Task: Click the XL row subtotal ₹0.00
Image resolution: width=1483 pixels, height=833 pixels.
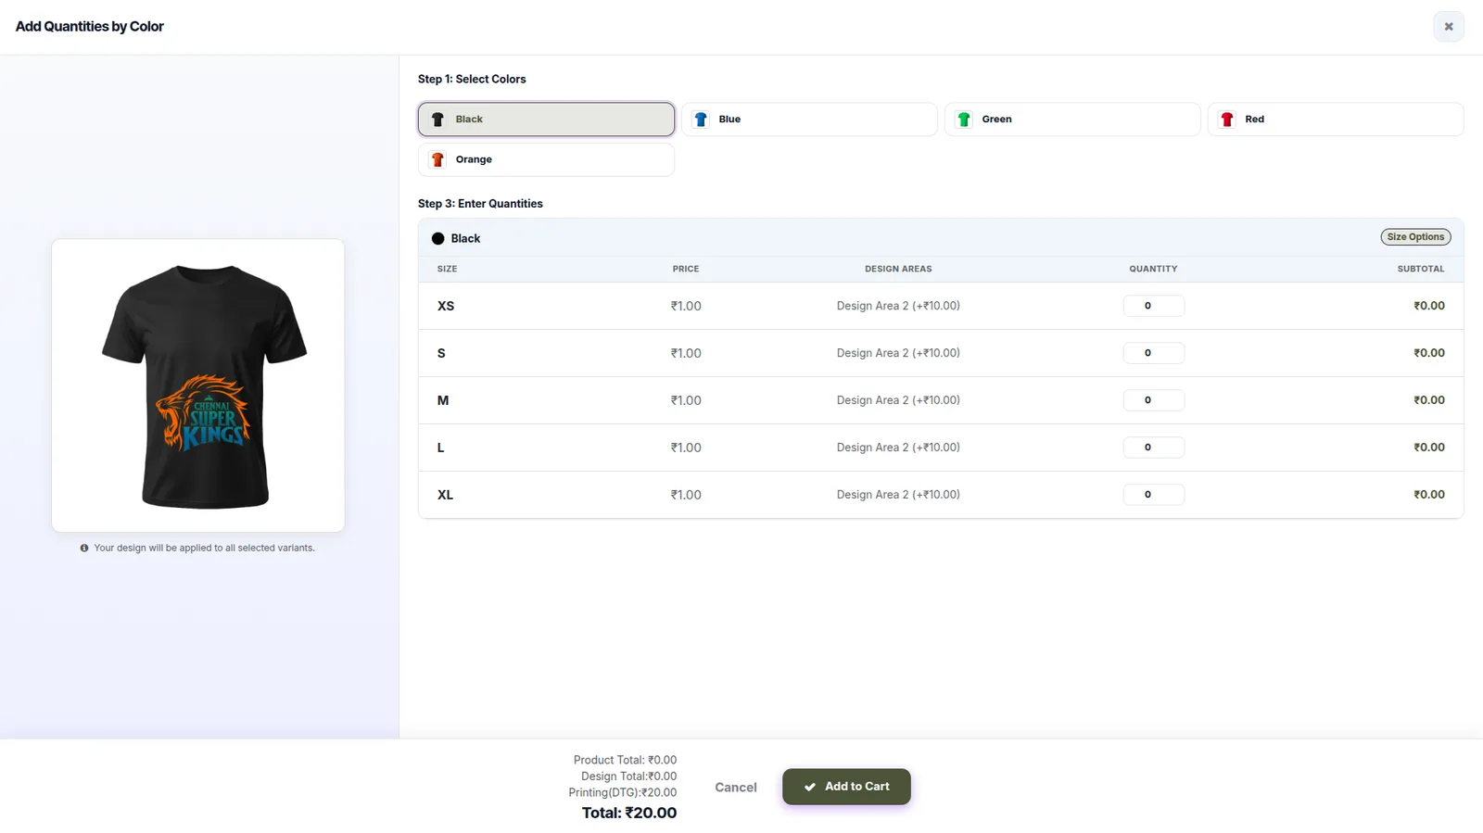Action: pos(1429,495)
